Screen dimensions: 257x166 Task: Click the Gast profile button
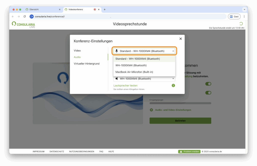[x=234, y=16]
